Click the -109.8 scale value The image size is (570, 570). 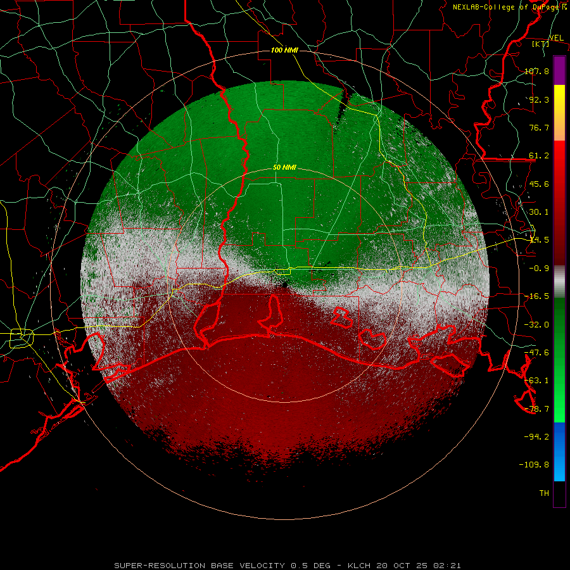[534, 465]
